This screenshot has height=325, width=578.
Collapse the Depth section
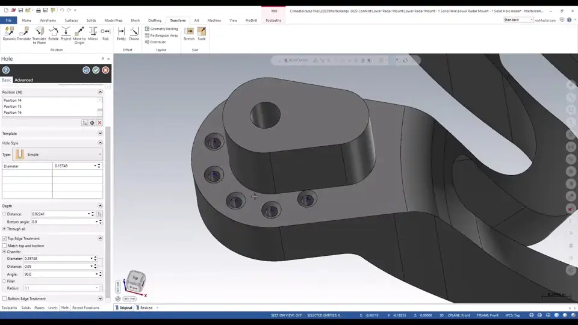(101, 206)
